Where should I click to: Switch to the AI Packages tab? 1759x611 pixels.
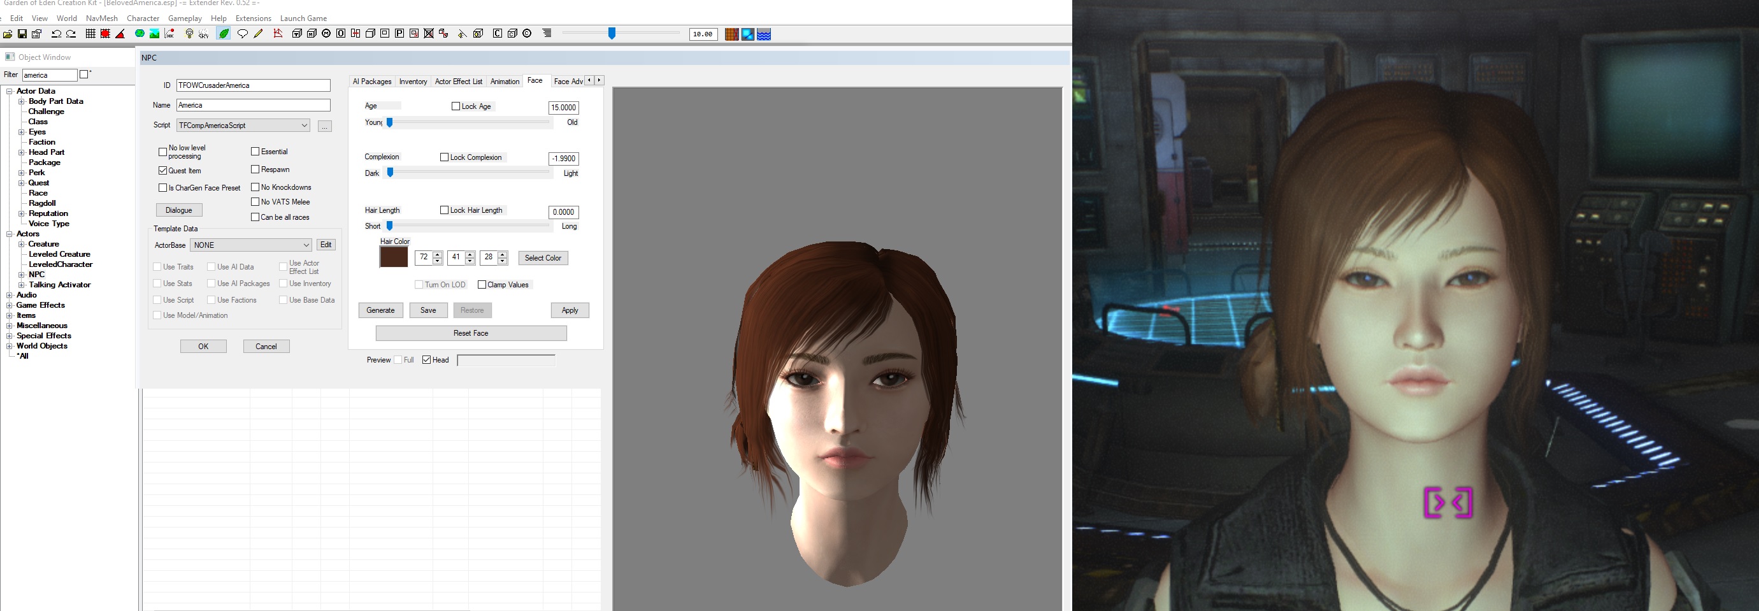(372, 82)
